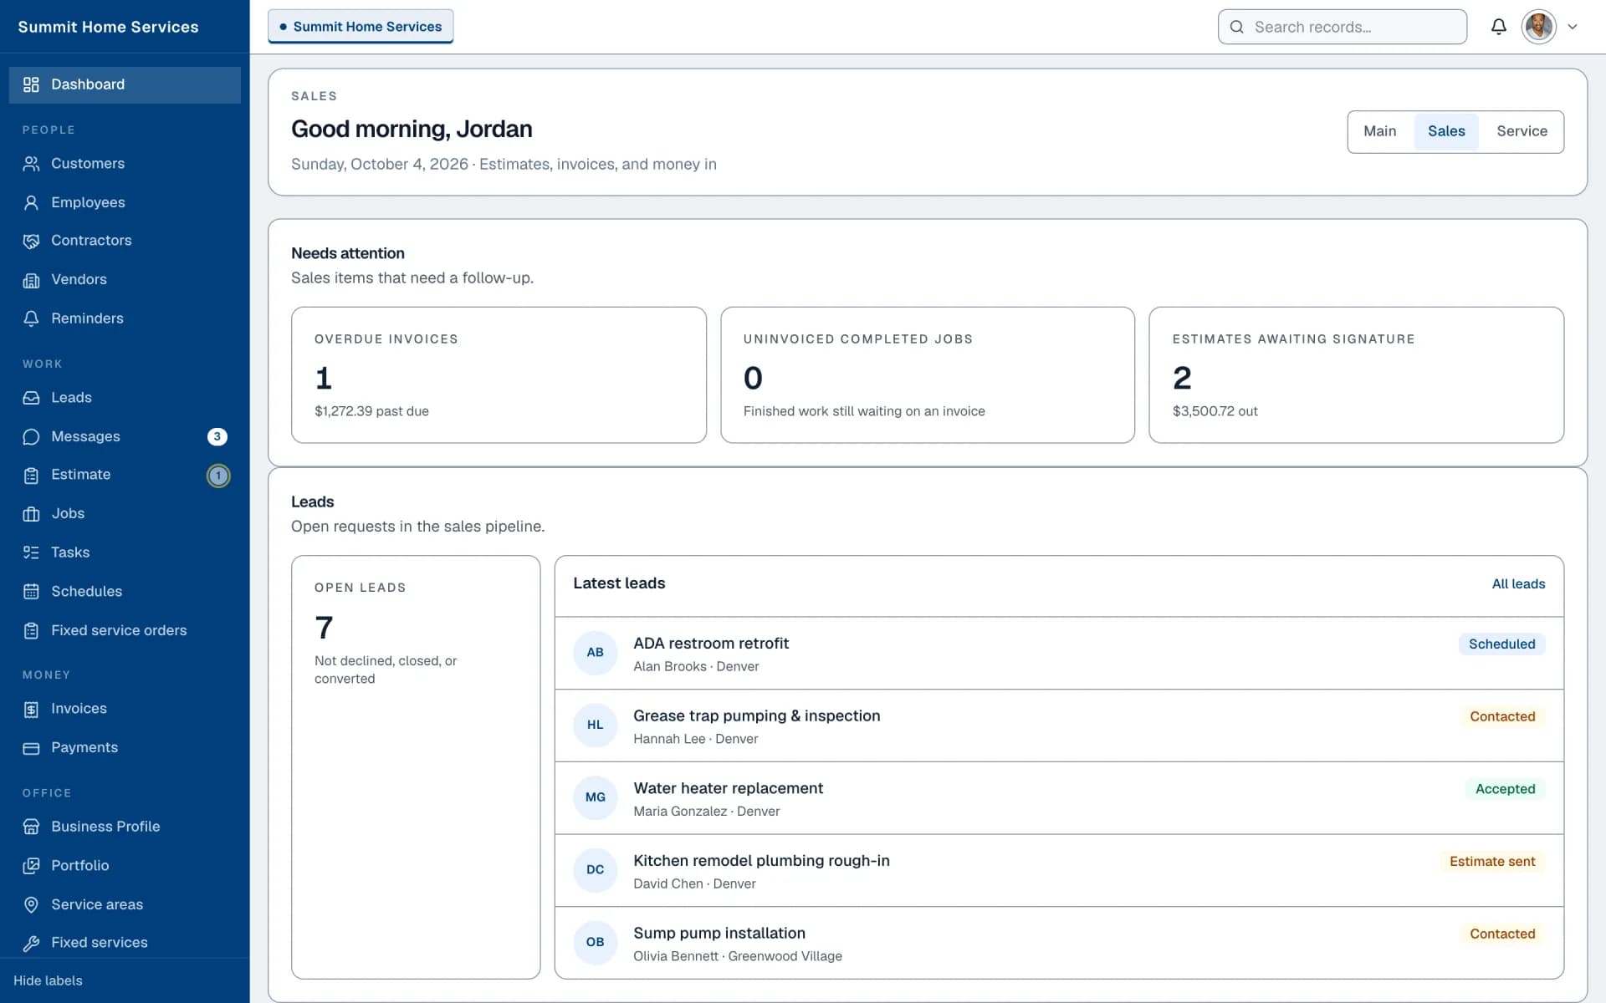Open Payments in the sidebar

click(x=125, y=748)
